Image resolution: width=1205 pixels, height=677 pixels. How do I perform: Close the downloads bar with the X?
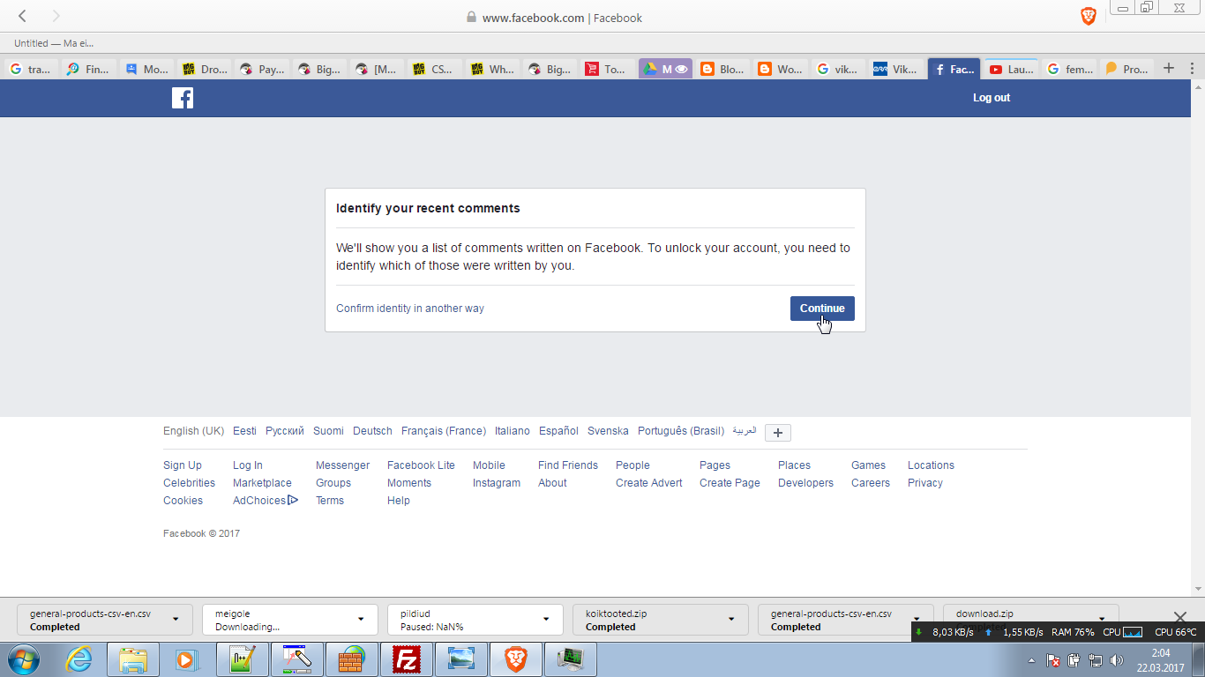point(1180,617)
